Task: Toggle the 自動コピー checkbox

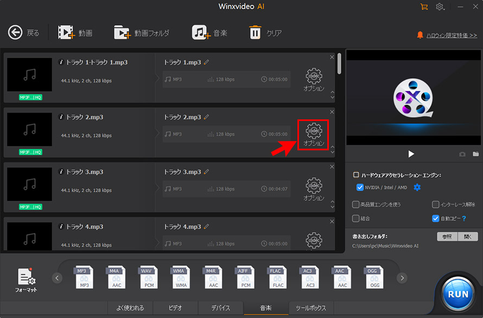Action: coord(436,219)
